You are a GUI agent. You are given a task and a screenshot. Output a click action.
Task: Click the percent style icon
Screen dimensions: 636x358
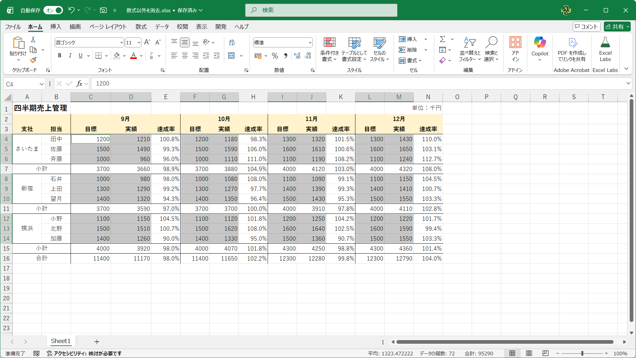[x=275, y=56]
